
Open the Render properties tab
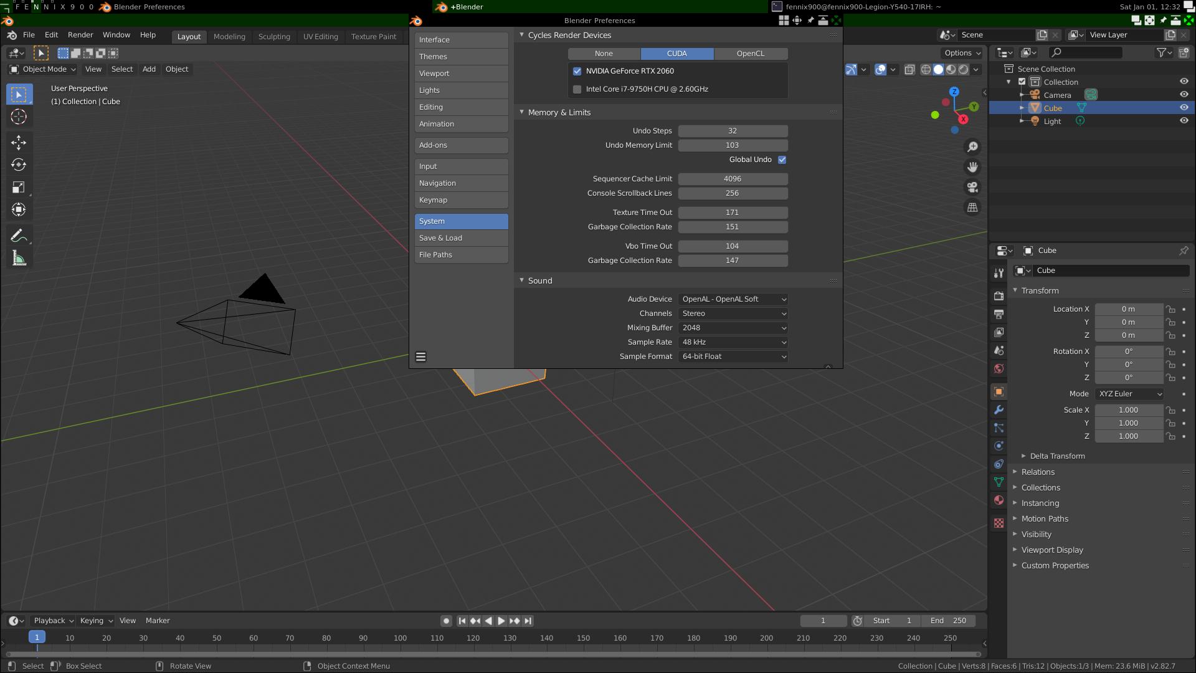coord(999,296)
